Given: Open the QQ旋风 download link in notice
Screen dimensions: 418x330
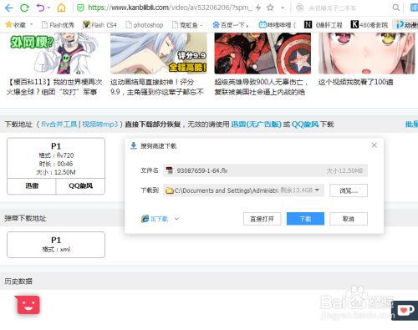Looking at the screenshot, I should tap(305, 124).
